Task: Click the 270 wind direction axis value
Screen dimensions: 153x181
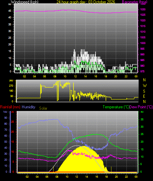Action: pyautogui.click(x=11, y=86)
